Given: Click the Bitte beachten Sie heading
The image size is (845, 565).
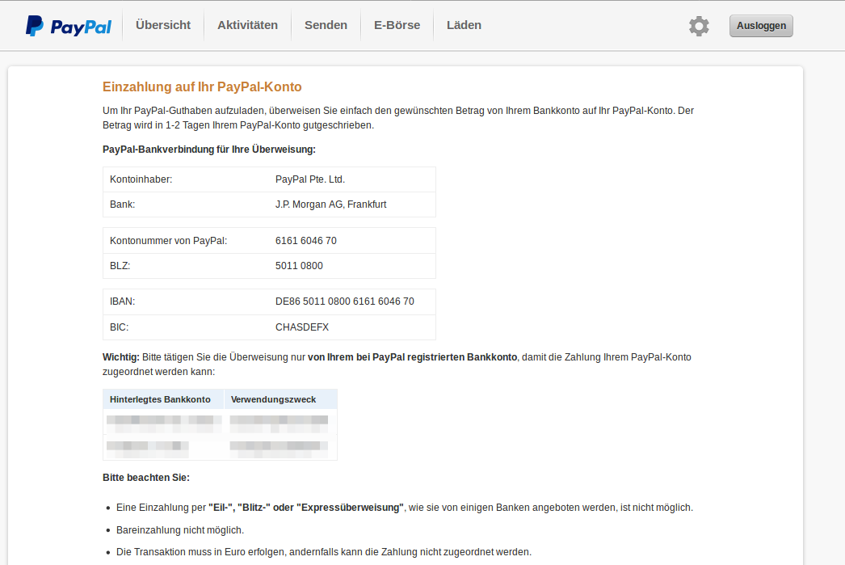Looking at the screenshot, I should click(x=146, y=478).
